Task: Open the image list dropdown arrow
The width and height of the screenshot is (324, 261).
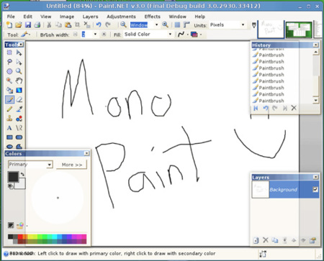Action: click(x=254, y=25)
